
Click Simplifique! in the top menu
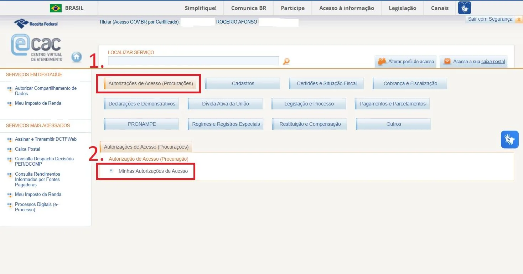pos(201,8)
